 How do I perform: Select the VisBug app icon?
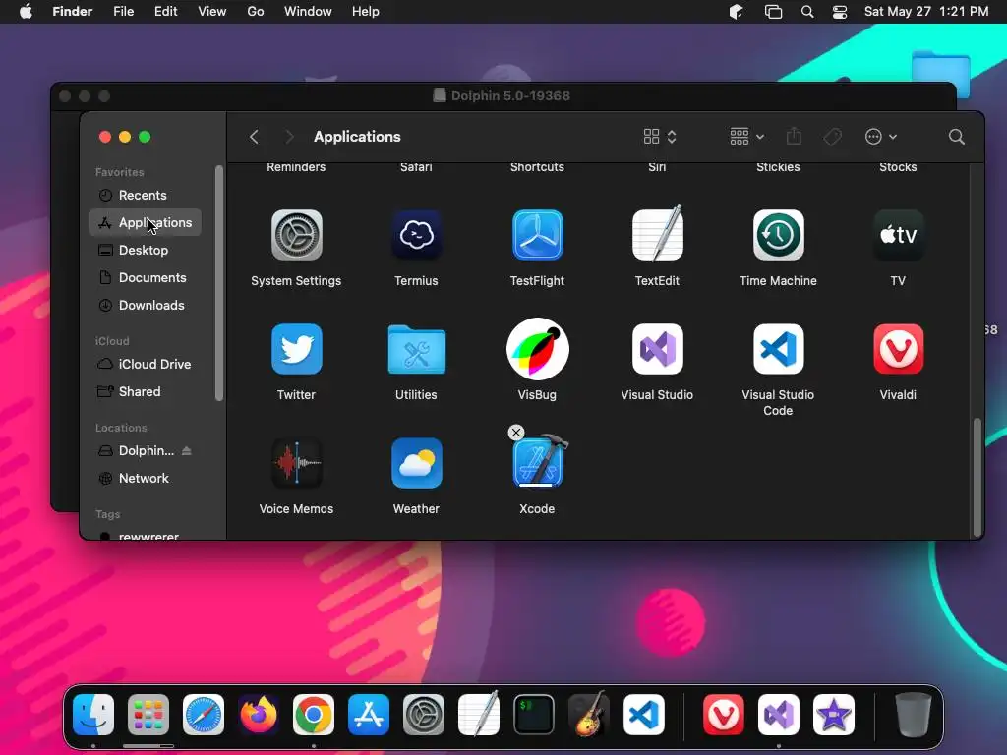click(538, 349)
